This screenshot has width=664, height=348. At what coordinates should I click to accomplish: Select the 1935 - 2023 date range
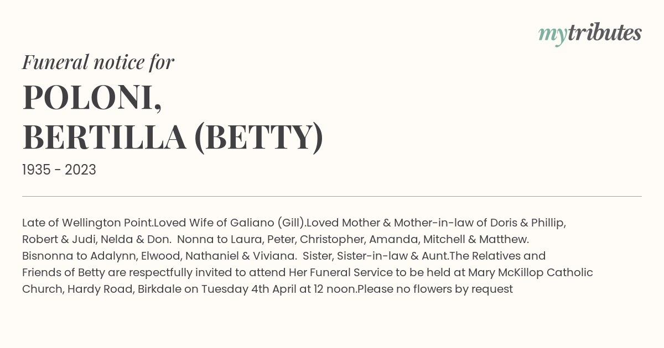click(59, 170)
